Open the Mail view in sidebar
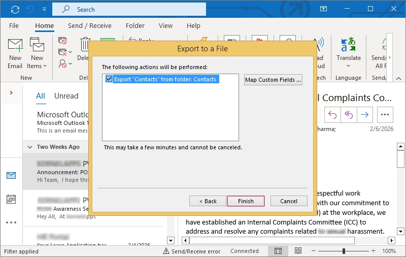 tap(11, 175)
